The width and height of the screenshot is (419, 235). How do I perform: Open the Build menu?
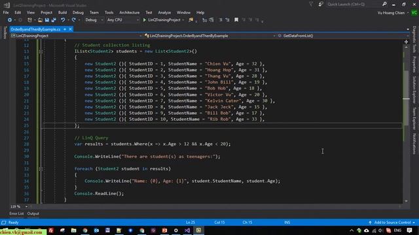coord(62,12)
